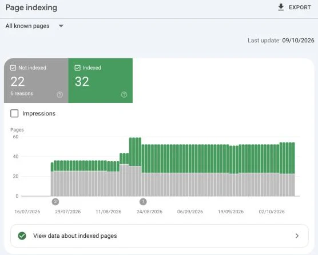Open the All known pages dropdown
Screen dimensions: 318x255
point(34,26)
